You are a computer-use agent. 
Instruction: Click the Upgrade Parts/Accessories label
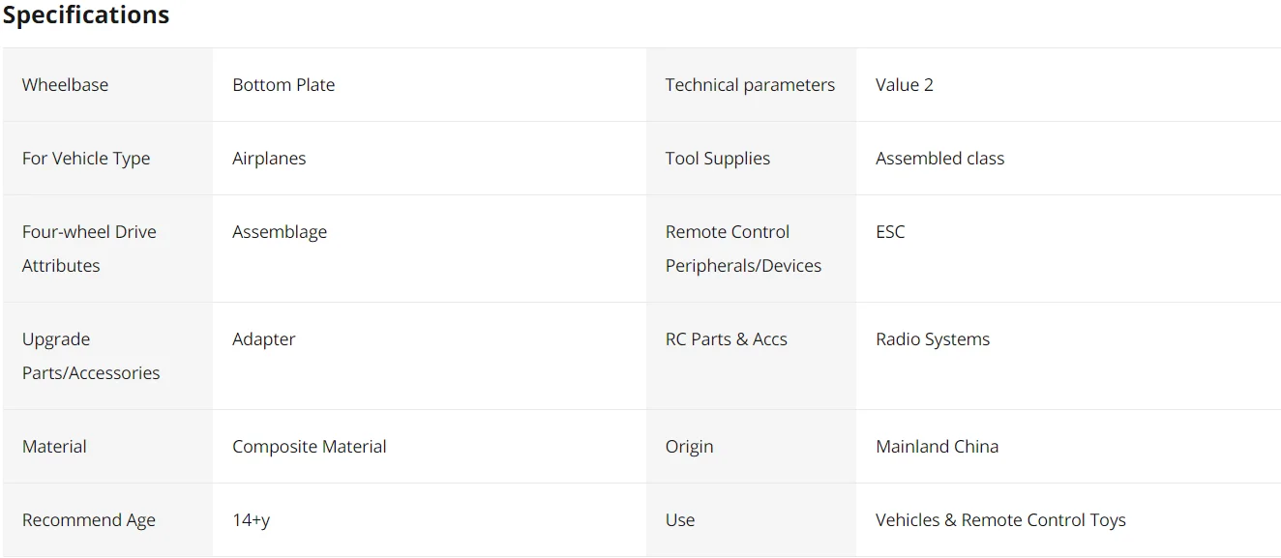point(91,356)
